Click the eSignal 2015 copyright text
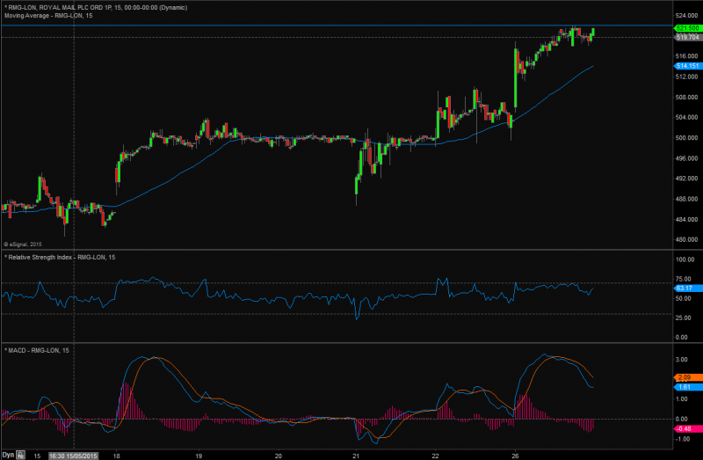This screenshot has width=703, height=460. click(24, 244)
